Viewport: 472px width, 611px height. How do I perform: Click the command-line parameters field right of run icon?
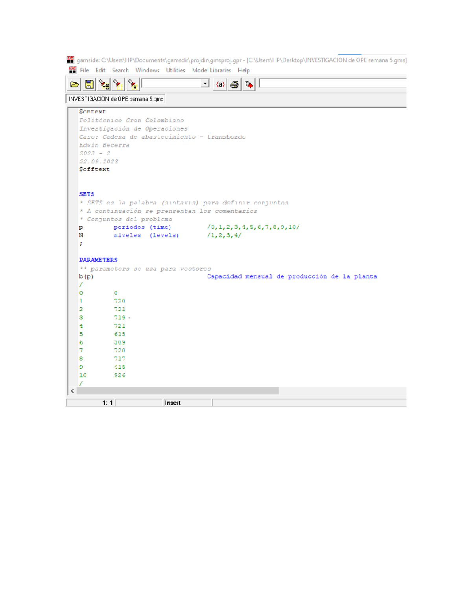click(x=332, y=83)
